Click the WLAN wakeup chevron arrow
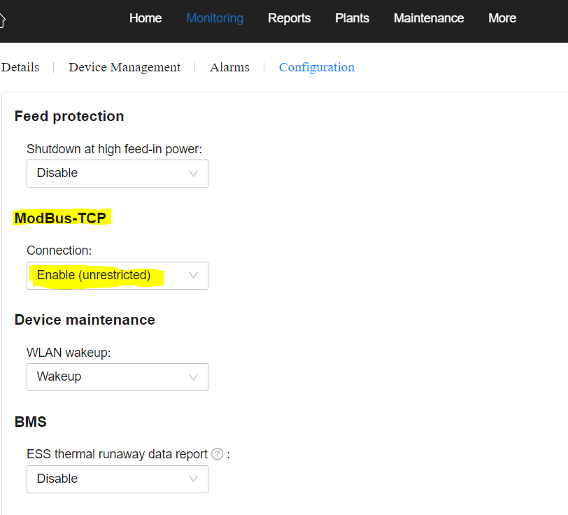Screen dimensions: 568x515 [x=194, y=377]
